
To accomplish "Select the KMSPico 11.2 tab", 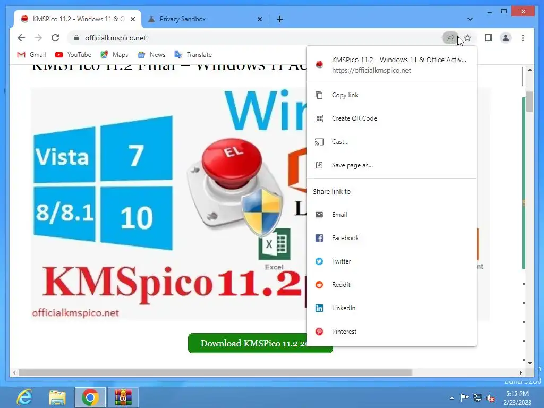I will (x=78, y=19).
